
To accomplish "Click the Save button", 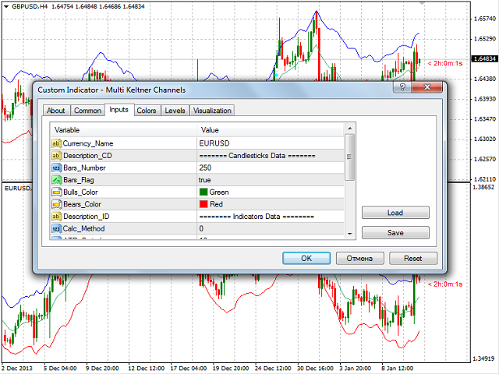I will tap(395, 232).
